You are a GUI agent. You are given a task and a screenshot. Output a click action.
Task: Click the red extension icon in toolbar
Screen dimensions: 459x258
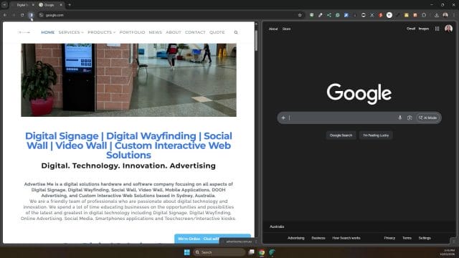[381, 15]
